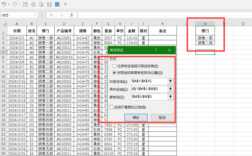Click name cell E4 in row 26

click(x=31, y=154)
